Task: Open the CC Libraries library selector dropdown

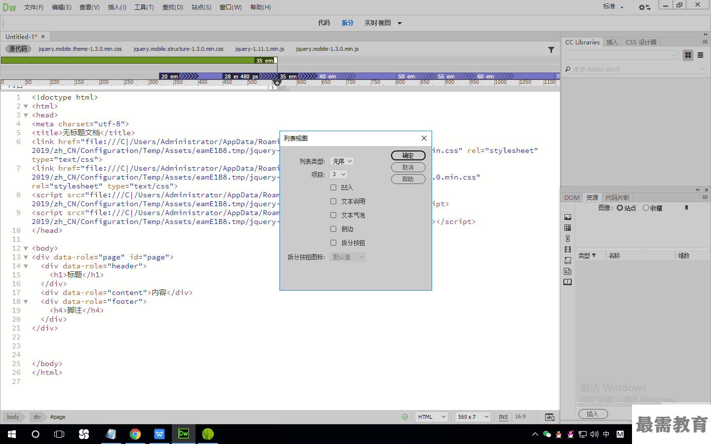Action: pyautogui.click(x=622, y=55)
